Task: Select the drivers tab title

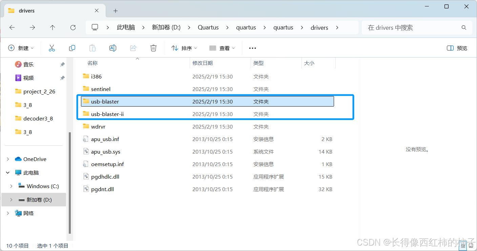Action: 27,11
